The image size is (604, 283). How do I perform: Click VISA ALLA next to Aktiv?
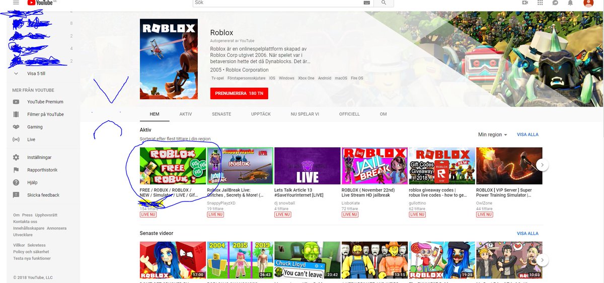click(527, 135)
